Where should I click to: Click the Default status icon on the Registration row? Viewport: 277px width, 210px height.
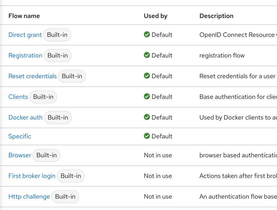coord(147,55)
